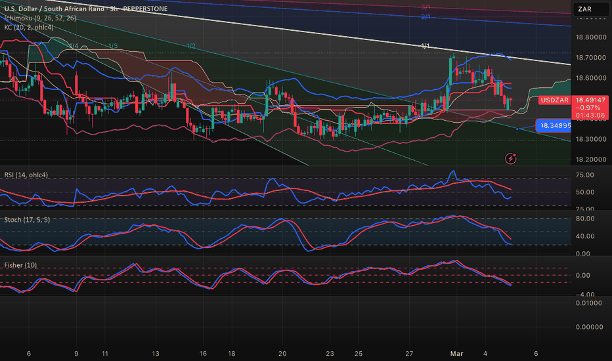
Task: Click the Mar label on time axis
Action: 456,354
